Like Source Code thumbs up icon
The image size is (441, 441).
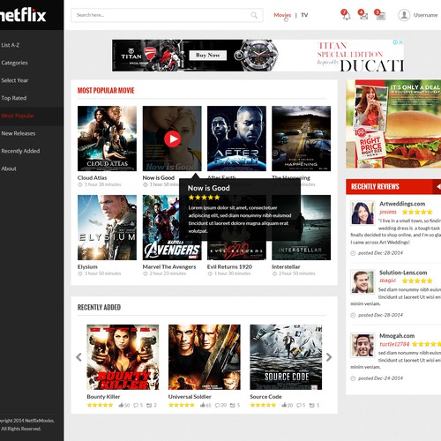(284, 405)
